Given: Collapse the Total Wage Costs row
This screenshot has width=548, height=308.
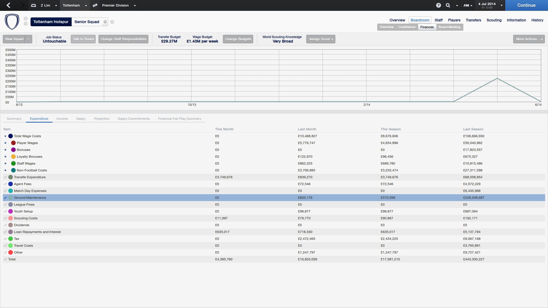Looking at the screenshot, I should [x=5, y=136].
